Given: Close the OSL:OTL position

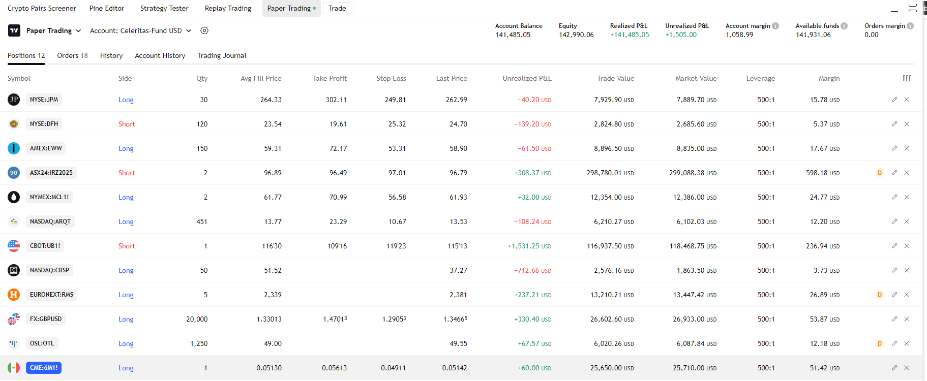Looking at the screenshot, I should (907, 343).
